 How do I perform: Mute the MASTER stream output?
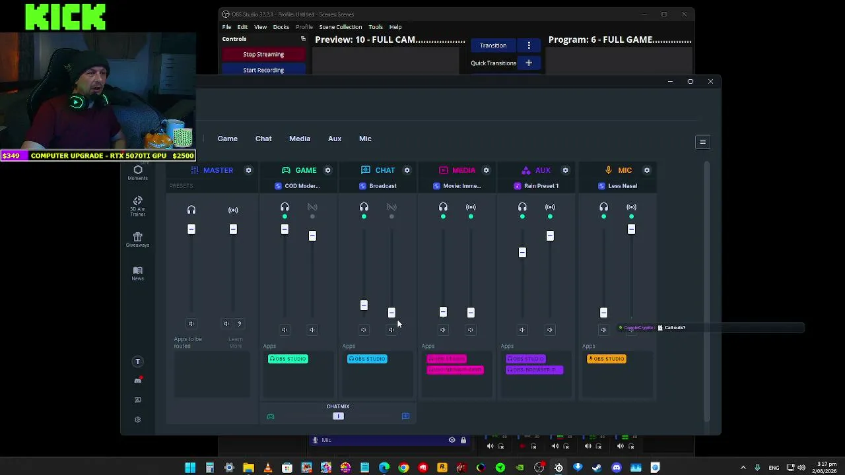tap(226, 324)
